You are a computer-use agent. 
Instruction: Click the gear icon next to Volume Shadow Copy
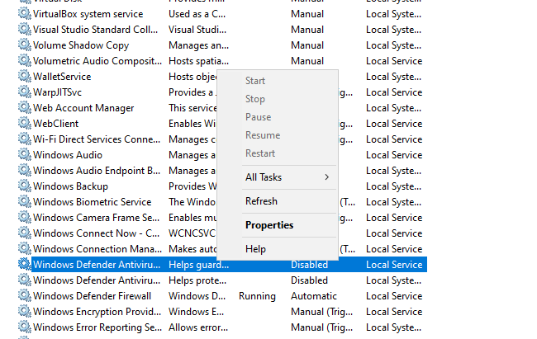pyautogui.click(x=24, y=45)
